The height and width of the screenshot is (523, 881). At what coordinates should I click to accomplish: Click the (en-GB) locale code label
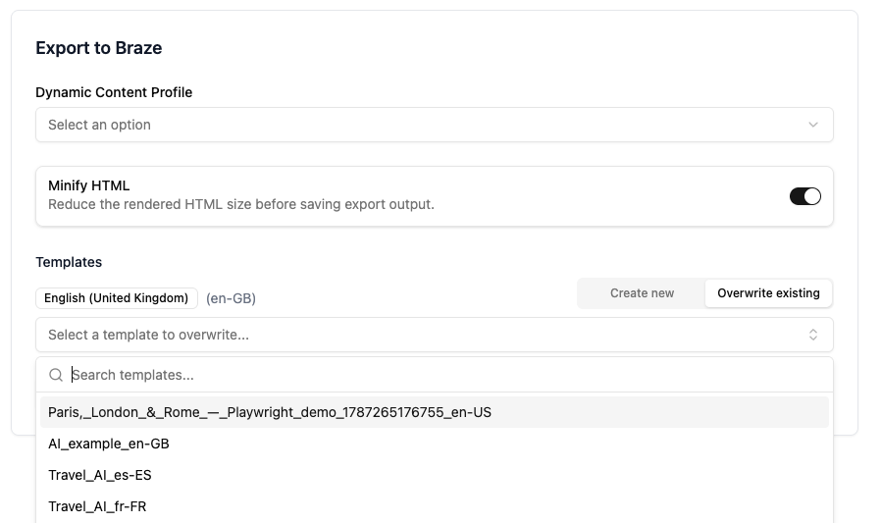point(231,298)
